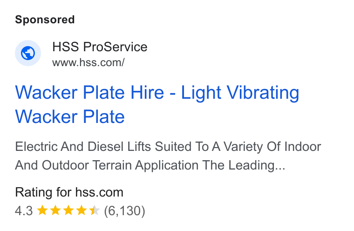
Task: Click the 'And Outdoor Terrain Application' description line
Action: click(107, 165)
